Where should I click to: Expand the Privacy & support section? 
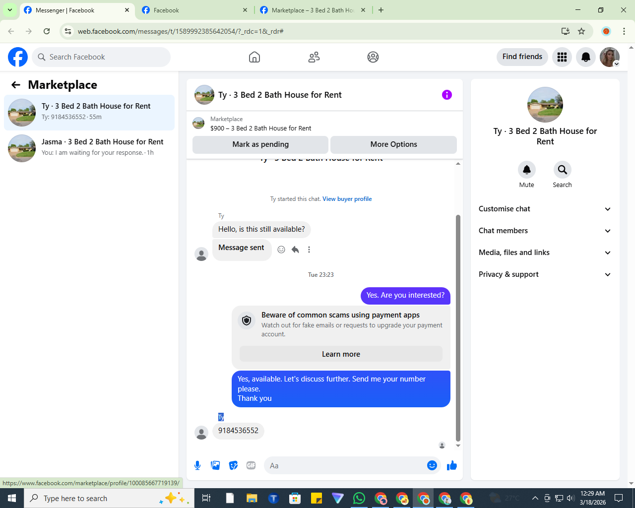pos(545,274)
